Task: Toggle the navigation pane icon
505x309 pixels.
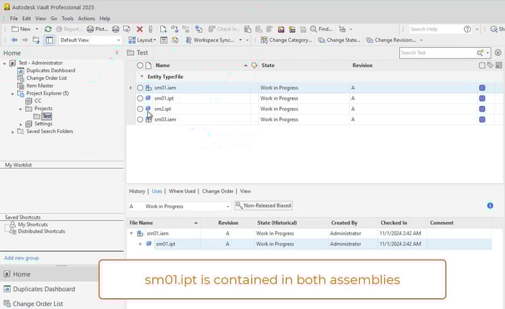Action: coord(49,40)
